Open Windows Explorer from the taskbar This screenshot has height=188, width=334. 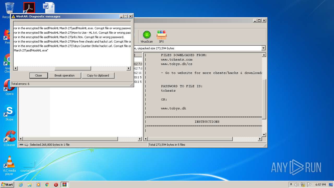click(29, 185)
